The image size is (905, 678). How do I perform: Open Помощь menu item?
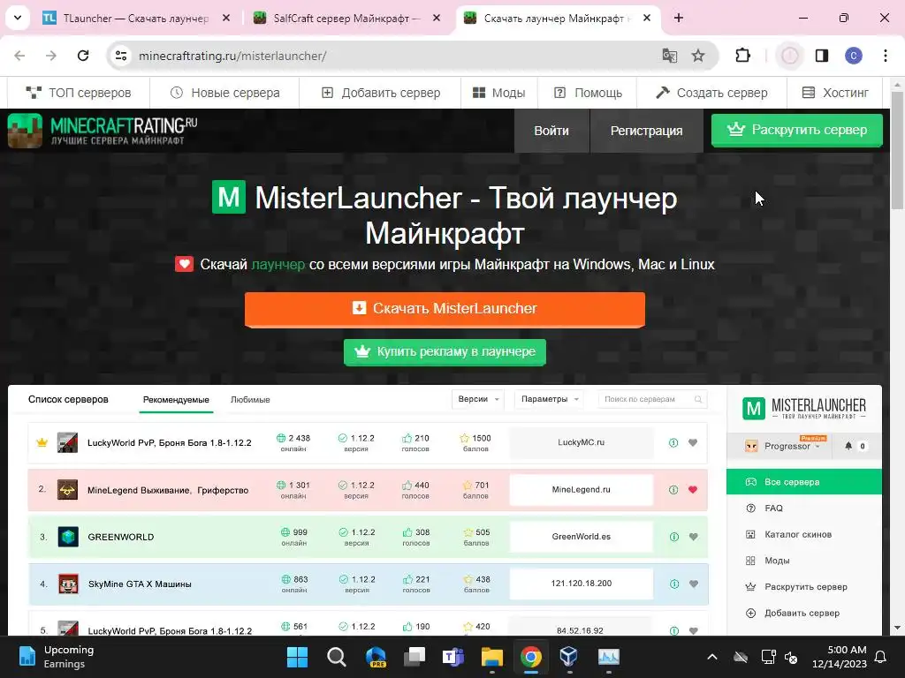click(x=587, y=93)
